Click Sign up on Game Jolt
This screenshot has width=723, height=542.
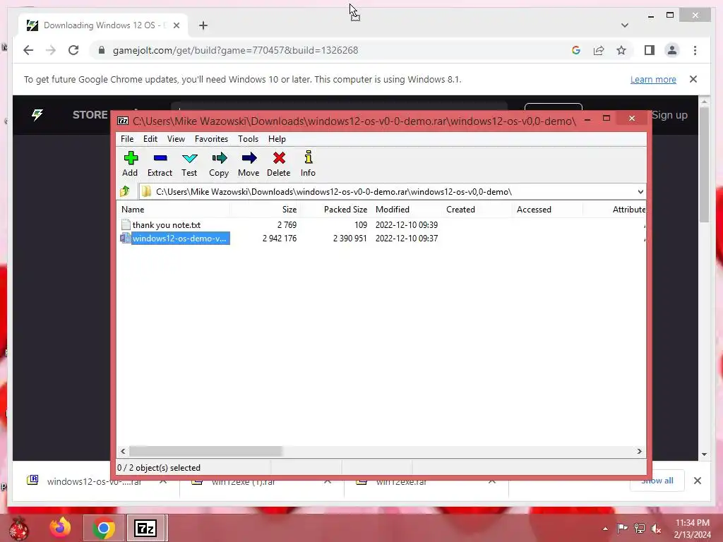point(669,115)
